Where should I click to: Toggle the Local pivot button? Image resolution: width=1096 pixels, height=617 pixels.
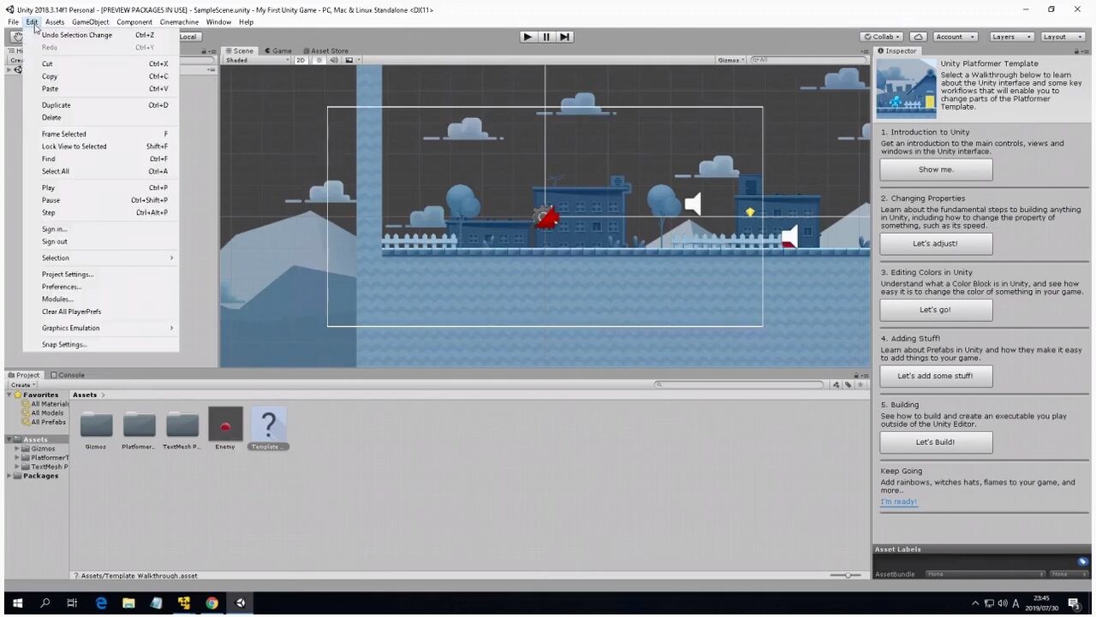click(x=188, y=37)
